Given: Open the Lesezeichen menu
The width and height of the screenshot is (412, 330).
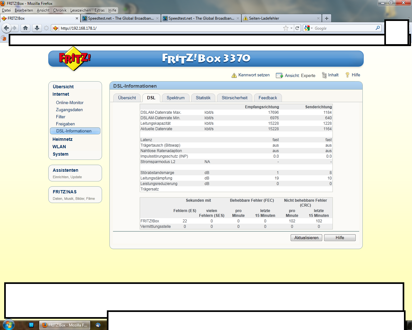Looking at the screenshot, I should pyautogui.click(x=80, y=10).
